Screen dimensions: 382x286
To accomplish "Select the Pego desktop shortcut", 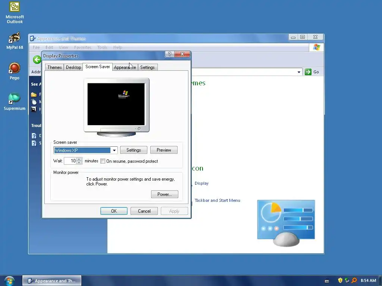I will pos(15,71).
